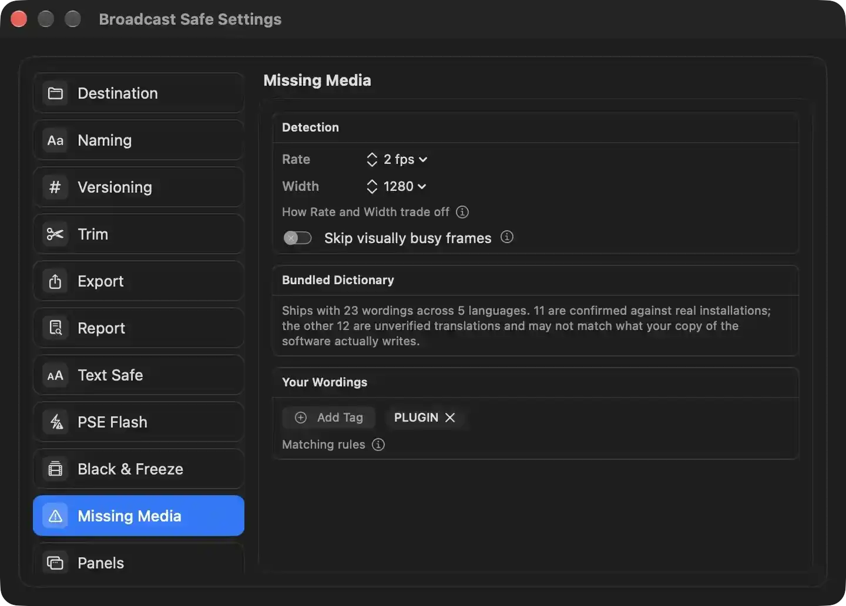The height and width of the screenshot is (606, 846).
Task: Click the PLUGIN tag label
Action: click(x=416, y=418)
